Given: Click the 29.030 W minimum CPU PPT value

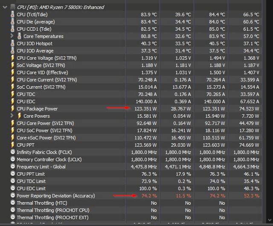Looking at the screenshot, I should pos(181,145).
